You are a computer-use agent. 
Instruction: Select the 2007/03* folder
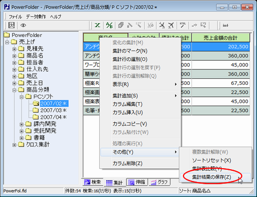pos(53,110)
